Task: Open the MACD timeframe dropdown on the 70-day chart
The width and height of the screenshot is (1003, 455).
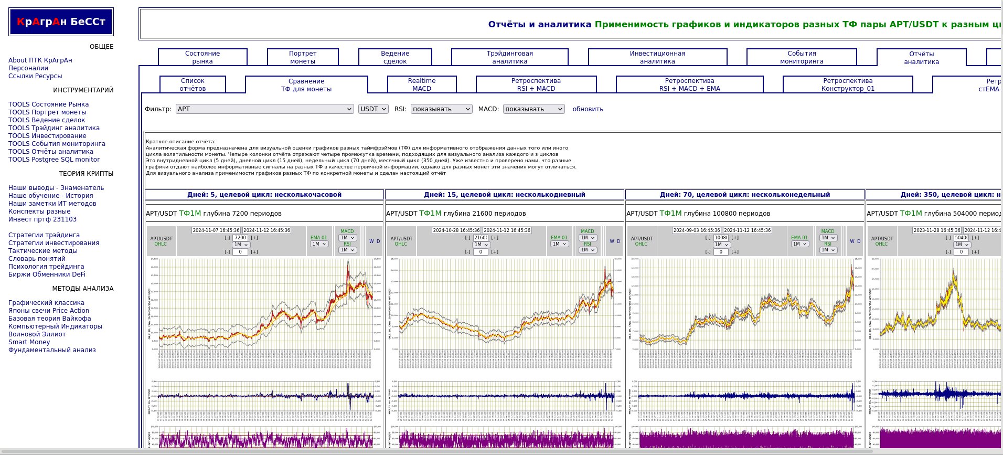Action: click(829, 238)
